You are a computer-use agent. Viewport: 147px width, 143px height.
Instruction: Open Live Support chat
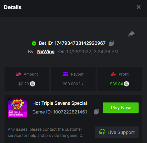pos(117,132)
